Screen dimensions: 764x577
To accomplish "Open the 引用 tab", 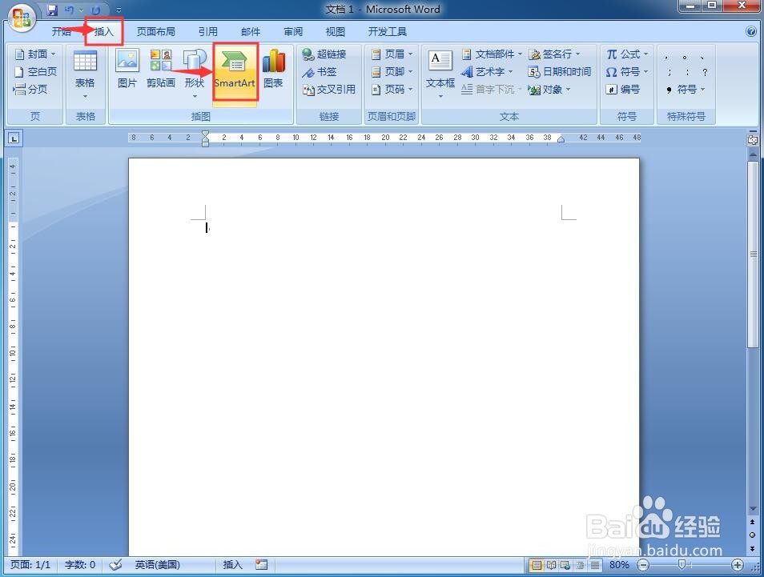I will (x=208, y=32).
